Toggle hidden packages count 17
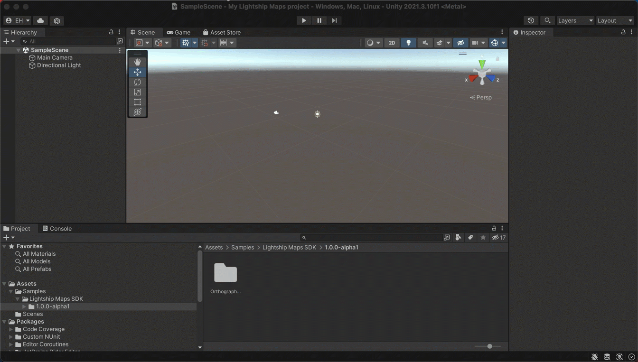Screen dimensions: 638x362 click(x=499, y=238)
